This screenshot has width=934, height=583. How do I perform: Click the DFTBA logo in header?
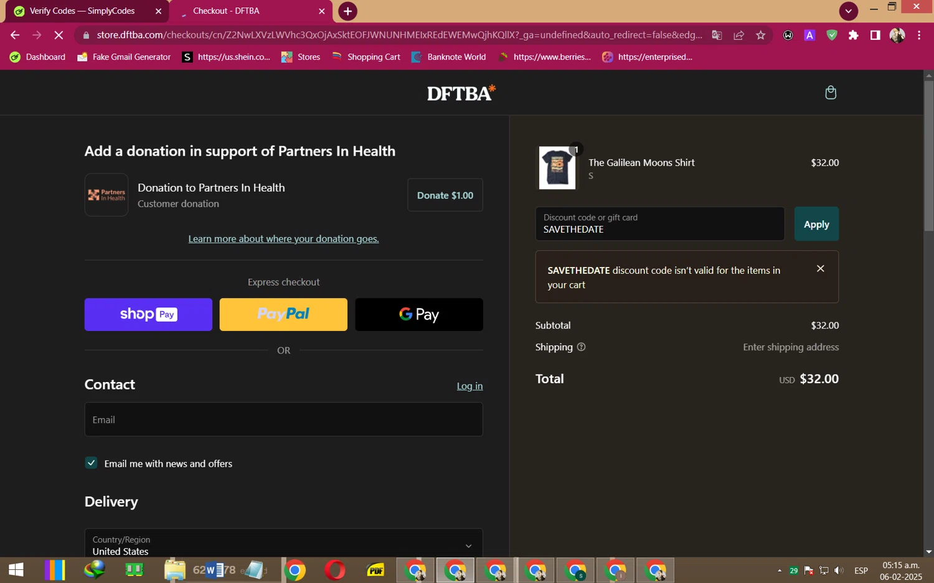click(461, 93)
